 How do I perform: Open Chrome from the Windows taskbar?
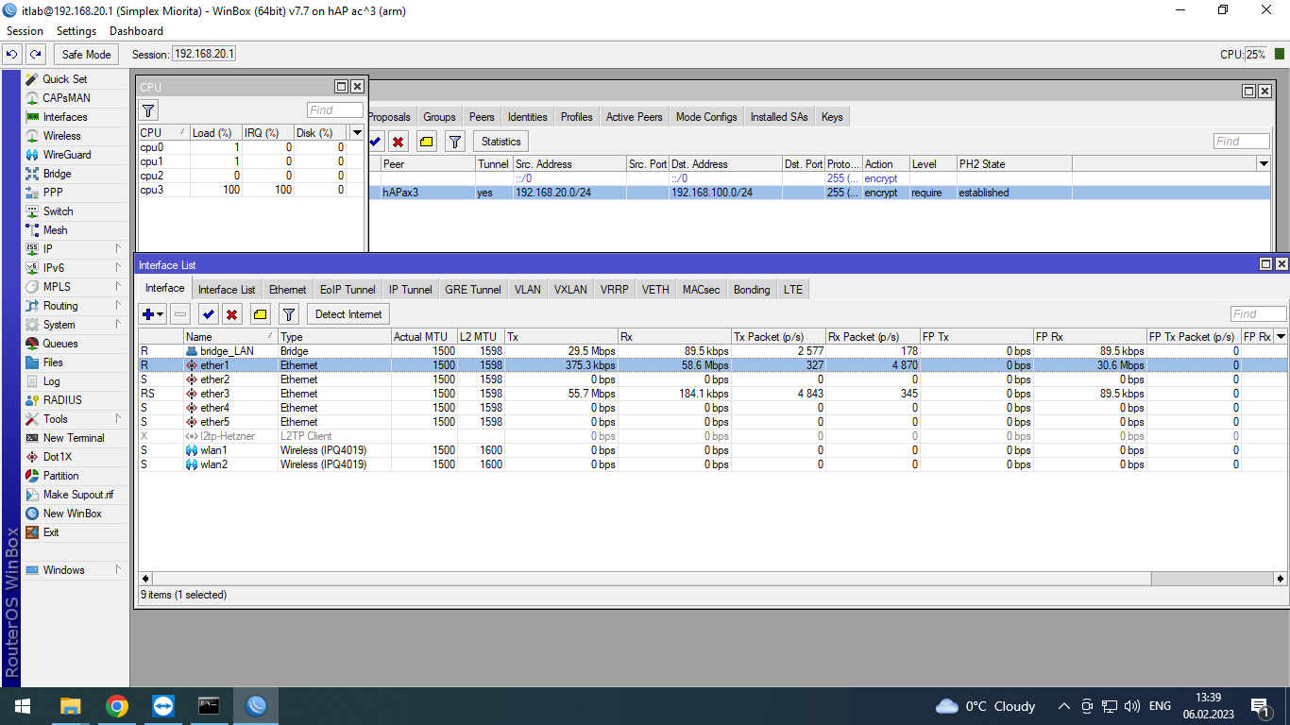(x=117, y=706)
